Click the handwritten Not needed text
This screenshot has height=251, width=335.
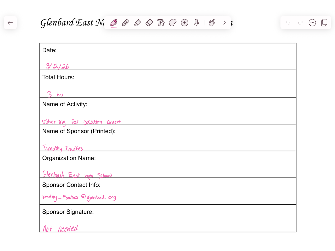(60, 229)
